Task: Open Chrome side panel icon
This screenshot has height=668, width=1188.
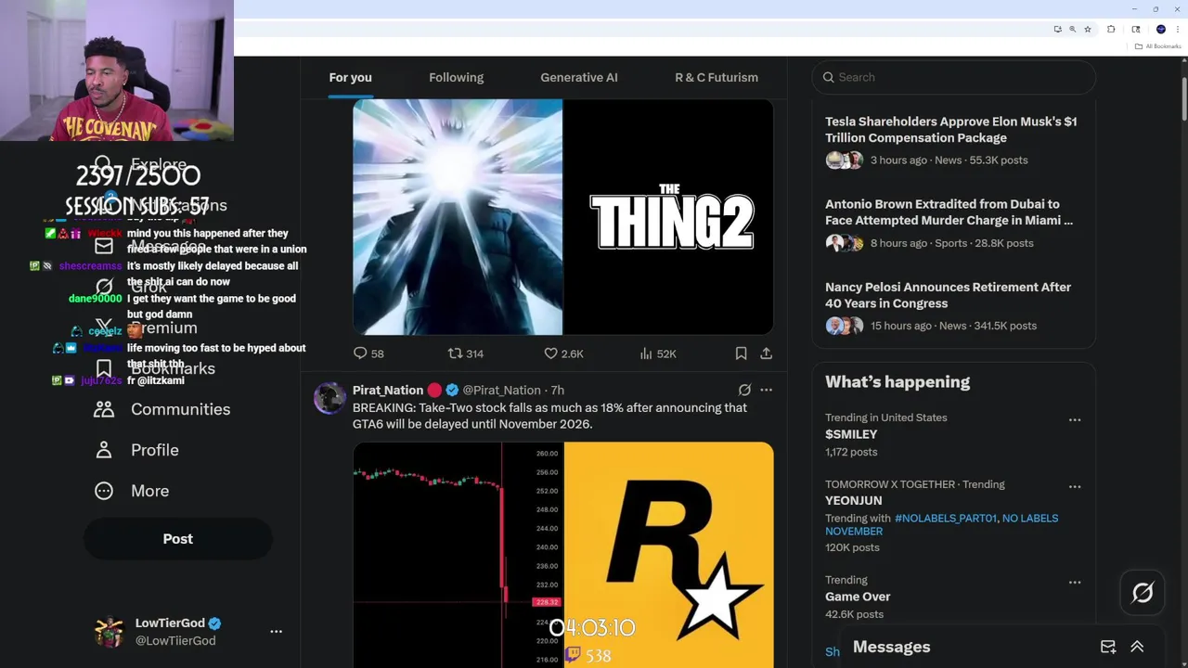Action: [1136, 29]
